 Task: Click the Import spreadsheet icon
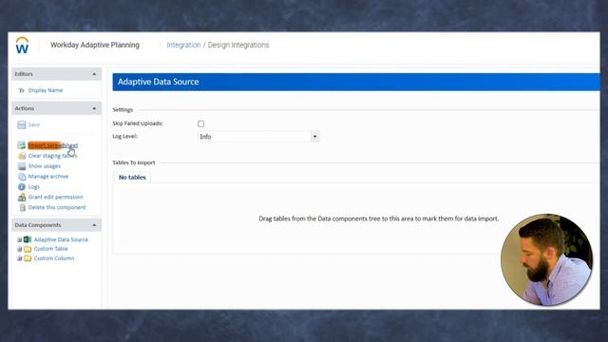[x=22, y=145]
